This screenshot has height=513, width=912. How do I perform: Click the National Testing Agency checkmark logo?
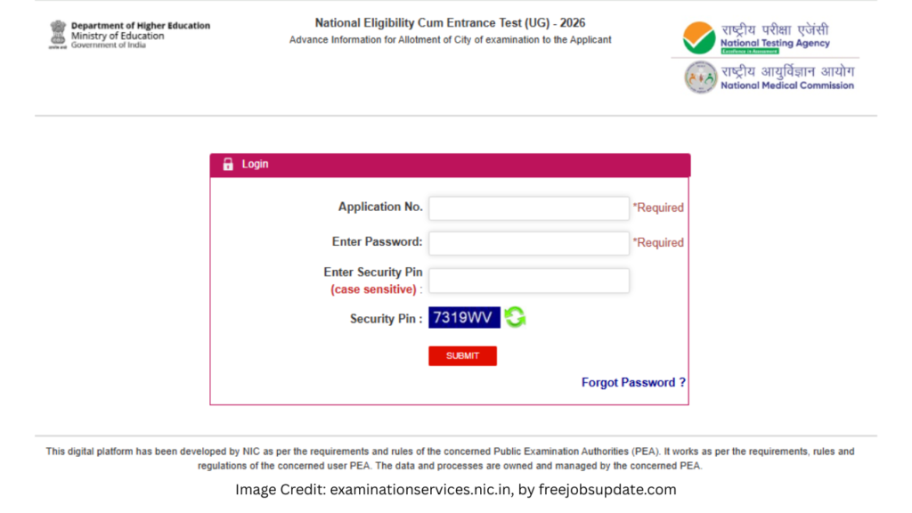point(699,38)
